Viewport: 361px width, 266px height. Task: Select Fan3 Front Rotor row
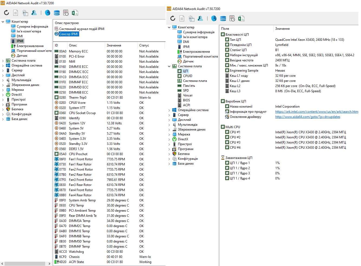pyautogui.click(x=109, y=180)
